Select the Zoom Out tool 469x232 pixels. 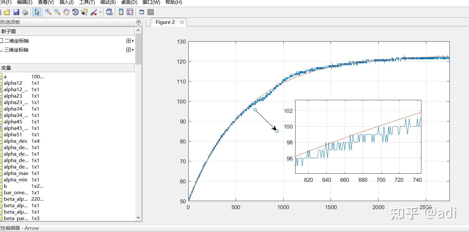57,12
